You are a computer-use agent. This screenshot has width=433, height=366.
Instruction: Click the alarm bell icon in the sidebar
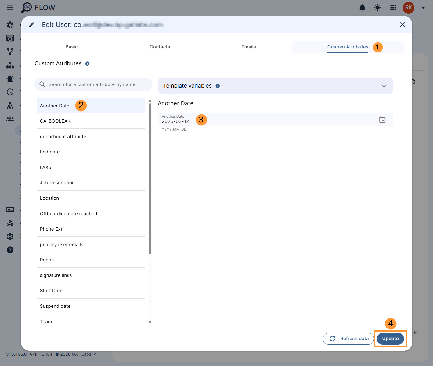[x=10, y=78]
